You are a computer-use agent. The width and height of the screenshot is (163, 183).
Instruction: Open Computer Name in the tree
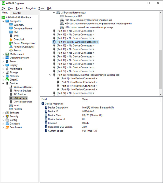[23, 28]
